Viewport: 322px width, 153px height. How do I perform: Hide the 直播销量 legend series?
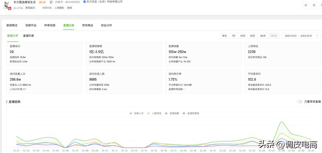(x=172, y=113)
